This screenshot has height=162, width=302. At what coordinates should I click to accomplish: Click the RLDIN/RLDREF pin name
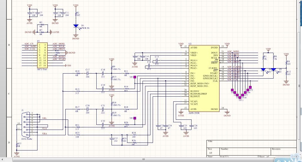point(199,94)
